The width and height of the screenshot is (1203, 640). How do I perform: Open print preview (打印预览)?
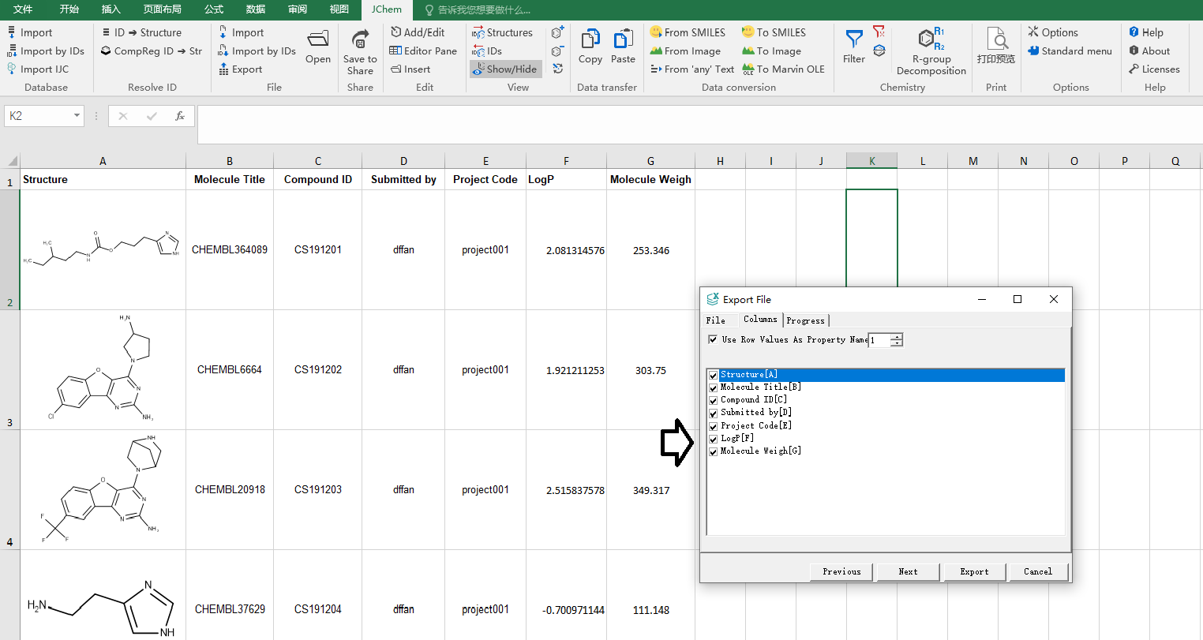tap(996, 46)
